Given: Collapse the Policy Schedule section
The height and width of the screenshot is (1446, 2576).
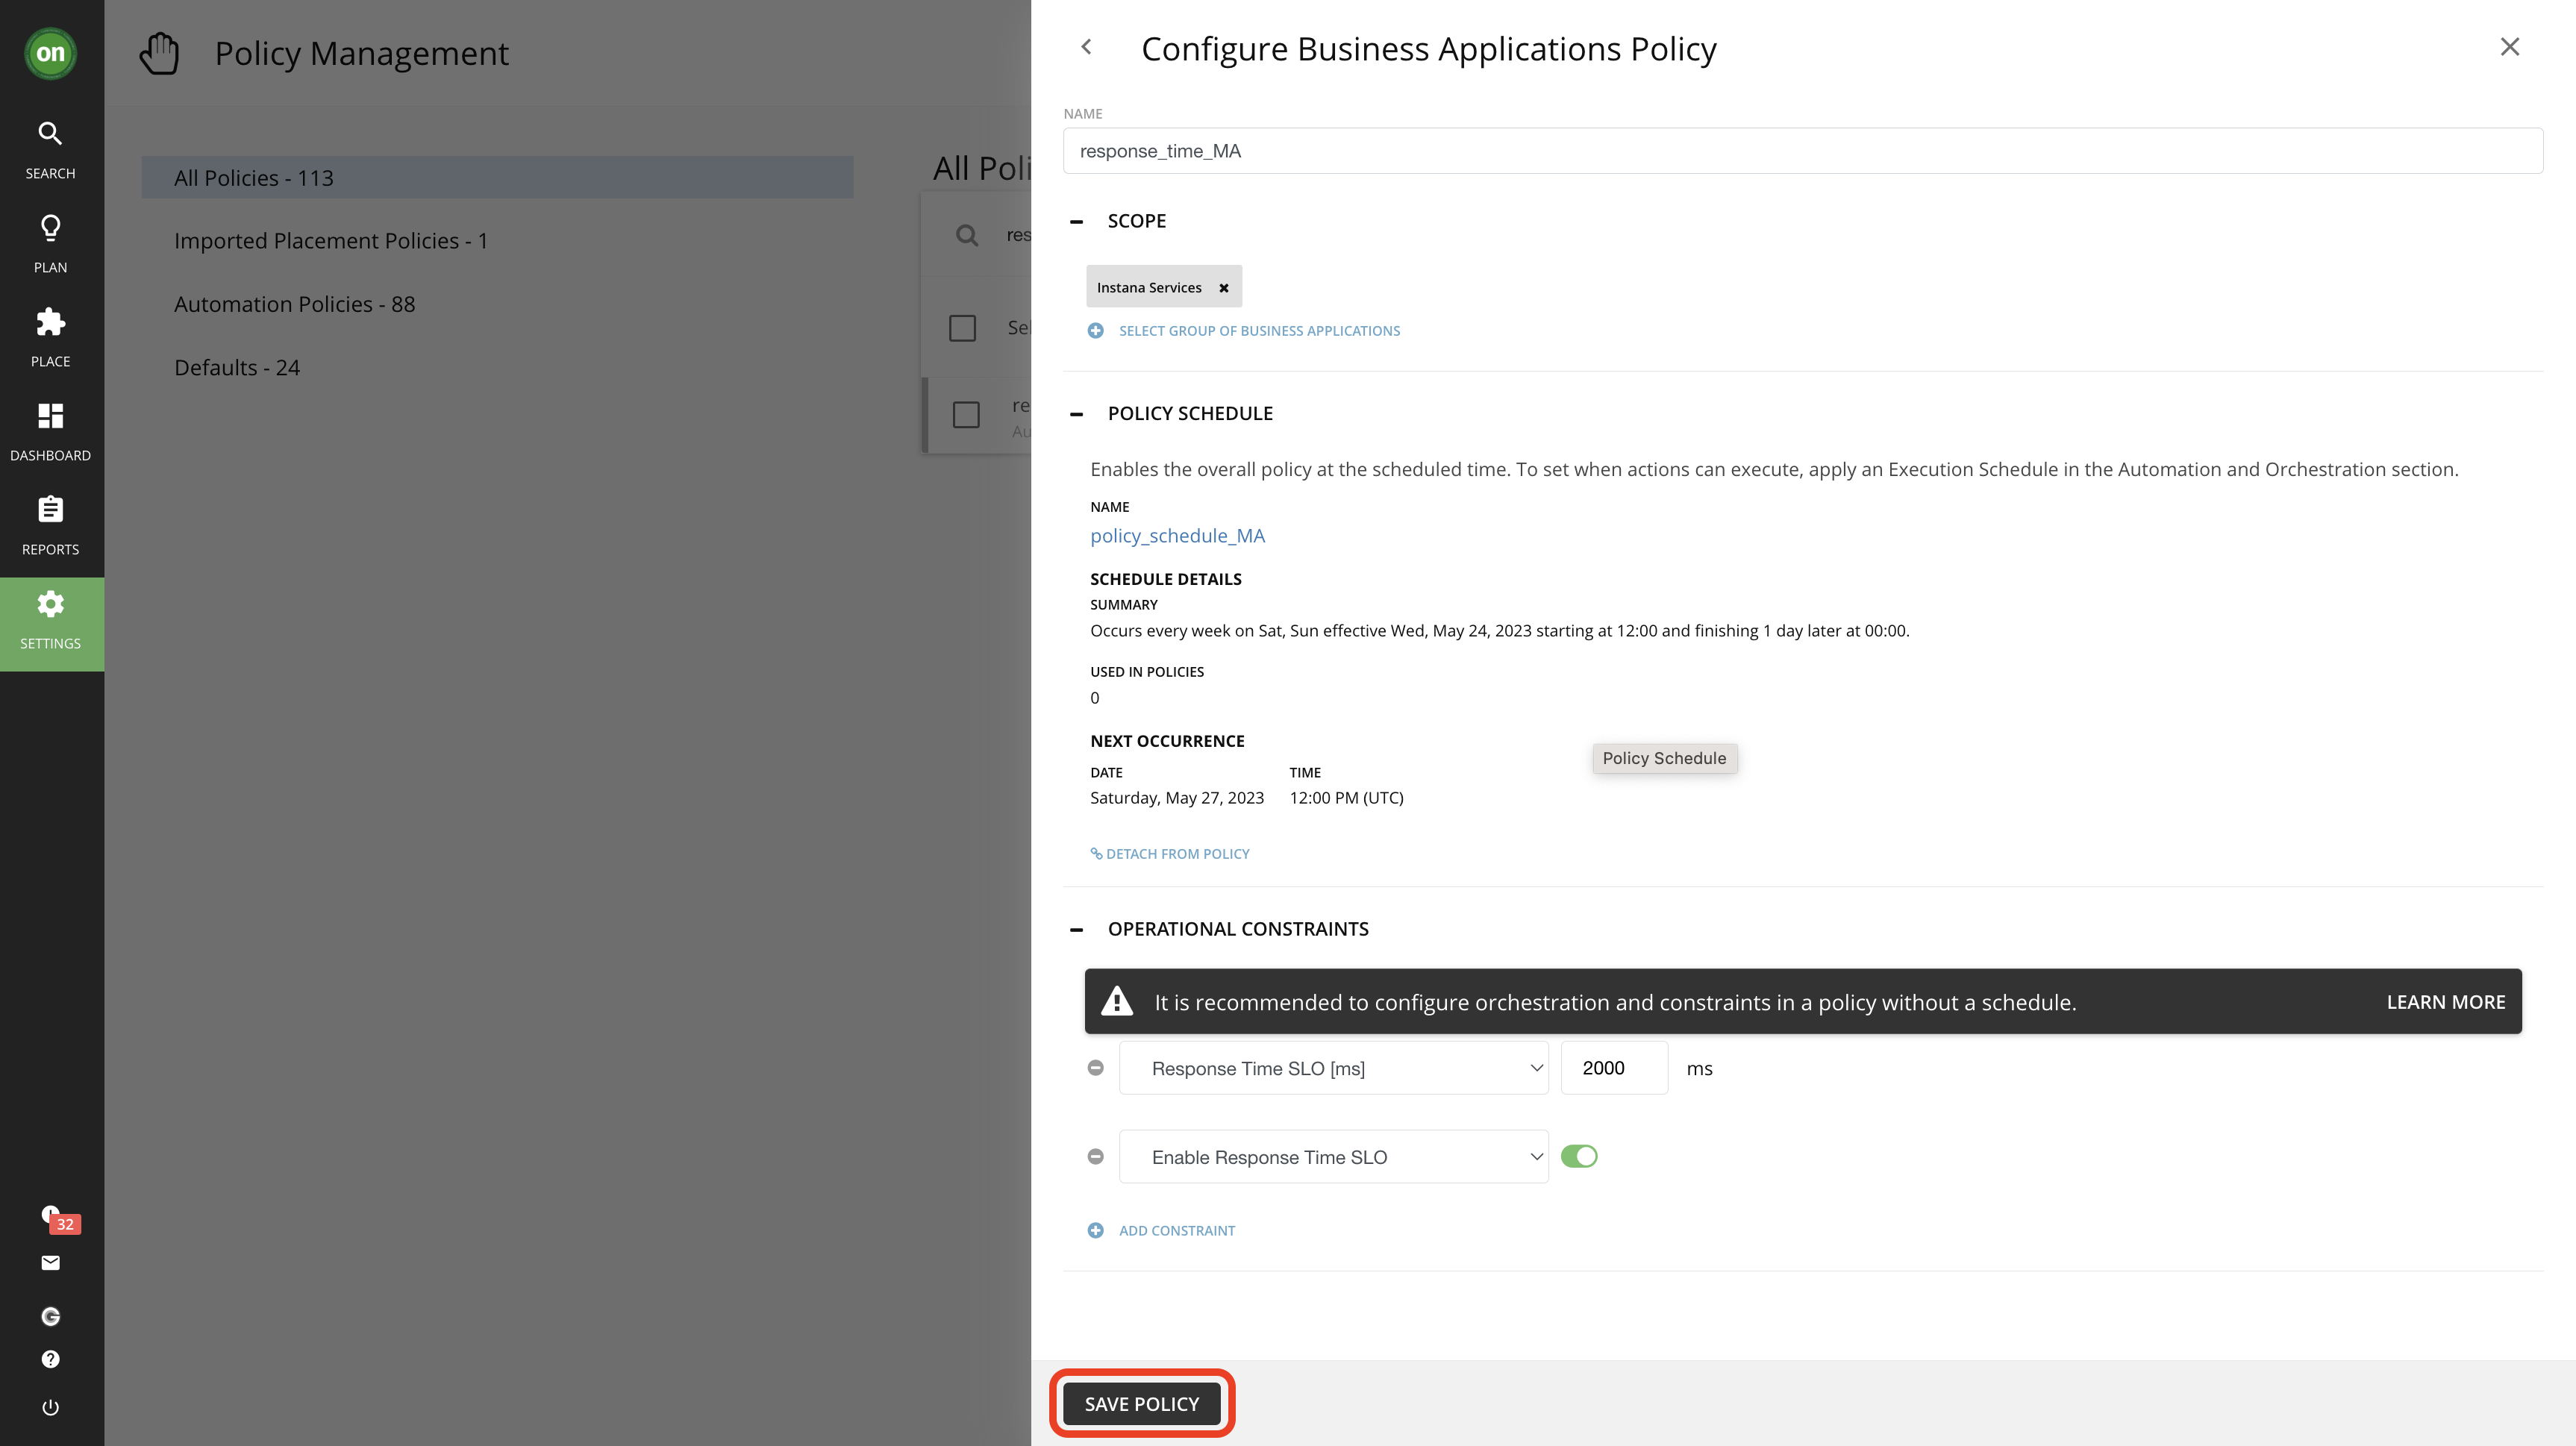Looking at the screenshot, I should (1076, 414).
